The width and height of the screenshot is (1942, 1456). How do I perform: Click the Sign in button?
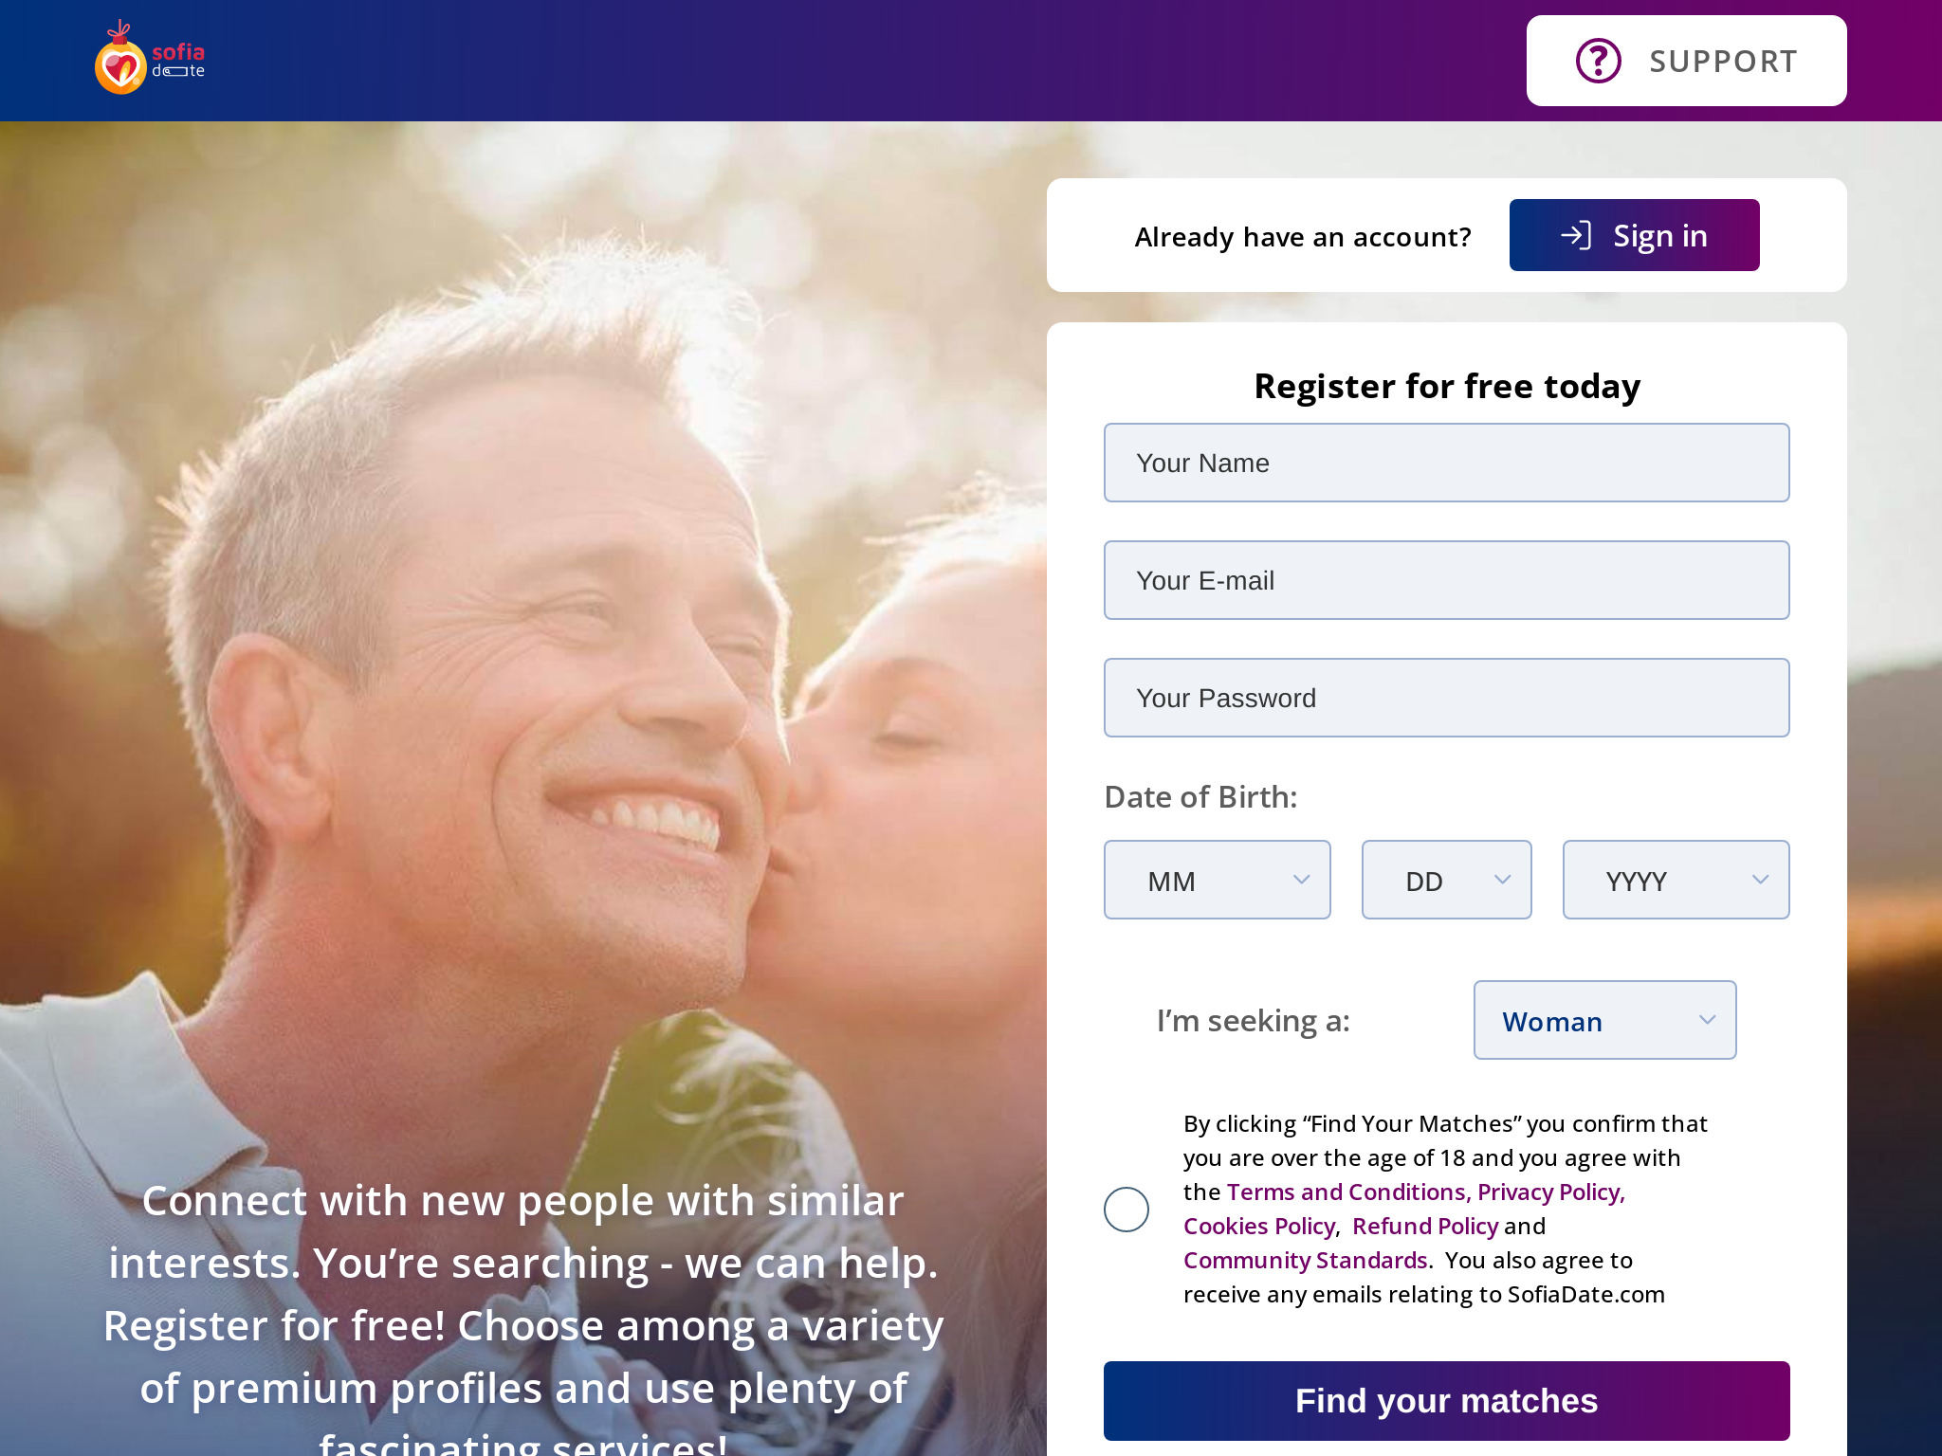click(x=1635, y=235)
